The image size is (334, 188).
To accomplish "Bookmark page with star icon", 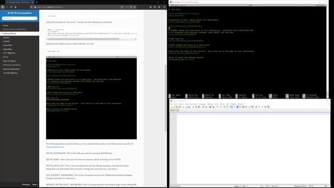I will point(135,7).
